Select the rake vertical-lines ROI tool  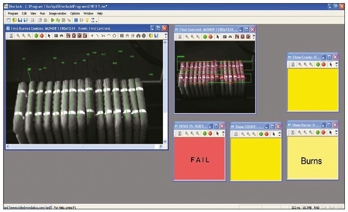point(122,36)
